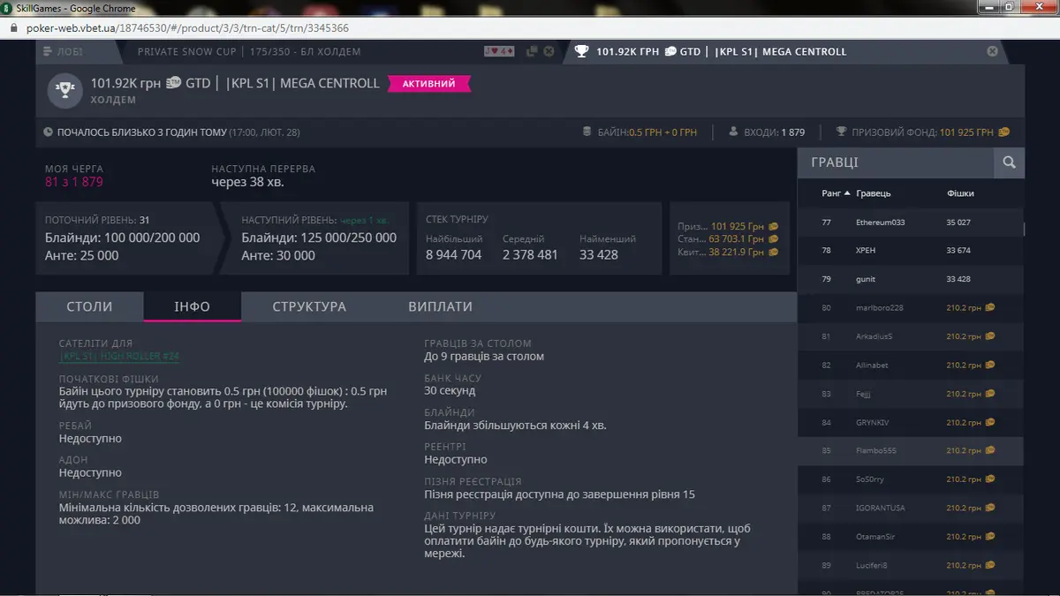Open the KPL S1 High Roller #24 satellite link

click(119, 356)
